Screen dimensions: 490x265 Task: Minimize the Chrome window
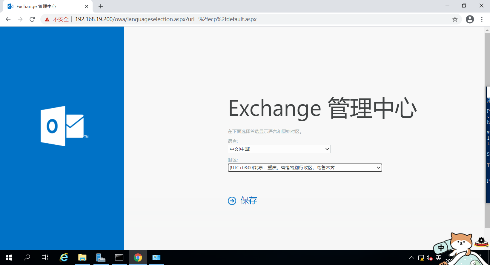click(447, 6)
